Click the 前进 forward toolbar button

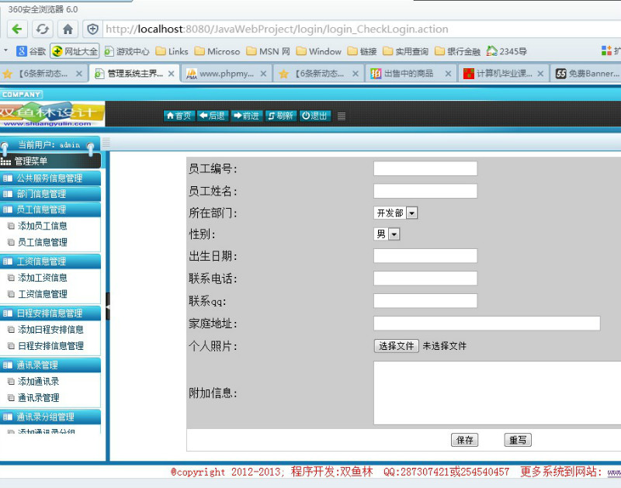(x=246, y=116)
